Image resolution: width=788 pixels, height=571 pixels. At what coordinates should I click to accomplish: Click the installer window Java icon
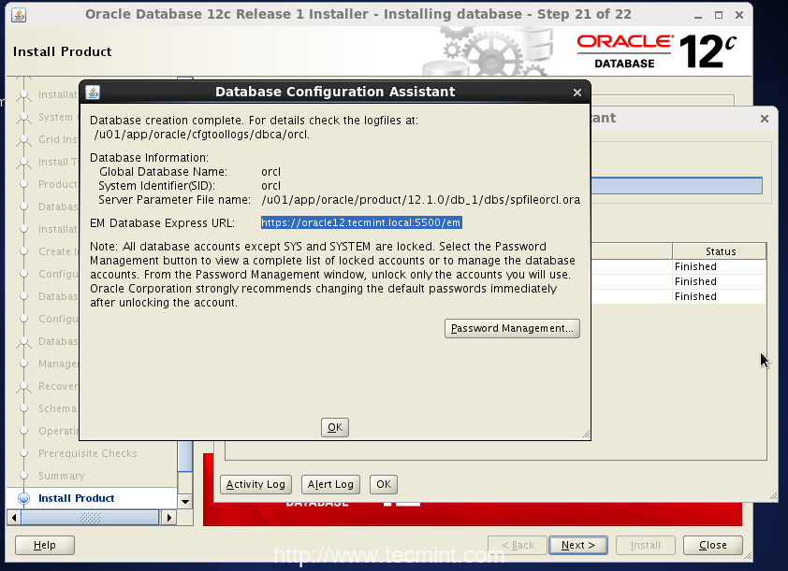coord(19,15)
